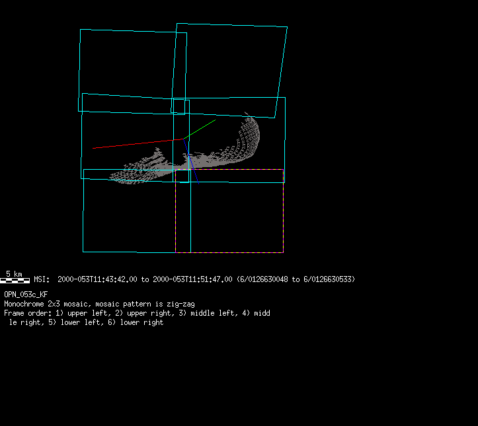Click the '6/0126630048' clock count text
The width and height of the screenshot is (478, 426).
tap(264, 279)
